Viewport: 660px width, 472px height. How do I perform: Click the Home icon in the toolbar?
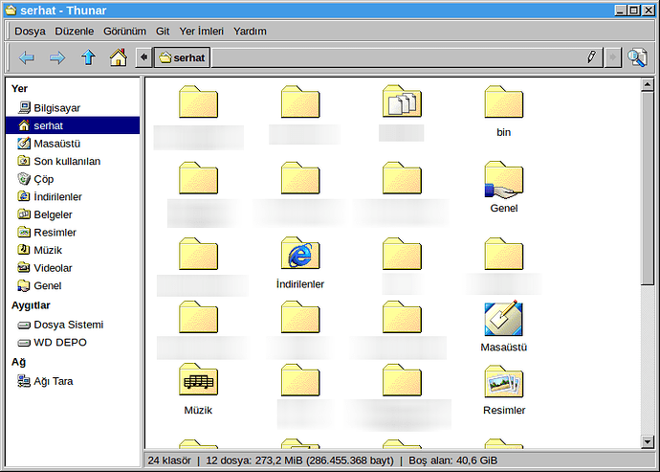(x=118, y=57)
